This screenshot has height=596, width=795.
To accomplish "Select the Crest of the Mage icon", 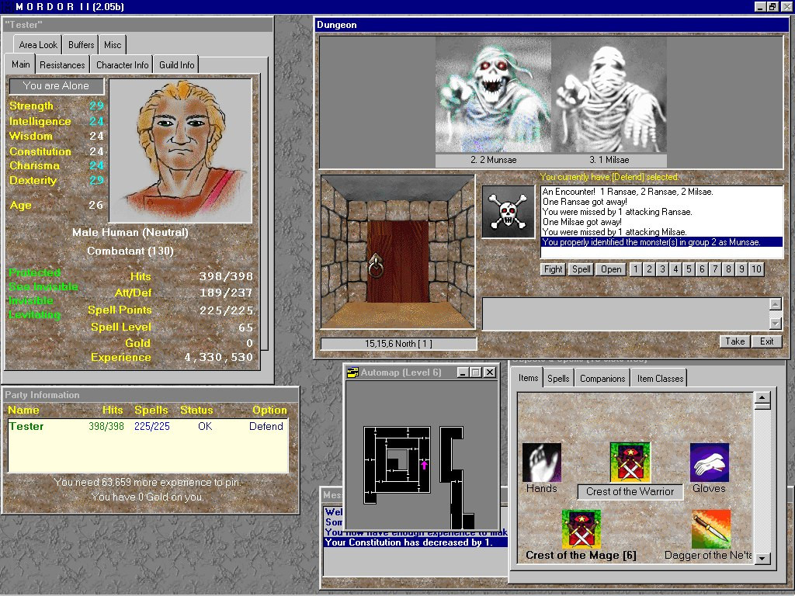I will 581,529.
